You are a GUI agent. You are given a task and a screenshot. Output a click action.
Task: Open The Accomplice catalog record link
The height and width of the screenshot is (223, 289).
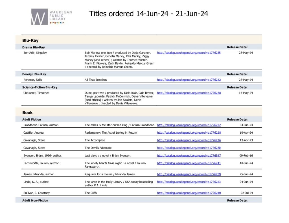click(x=189, y=140)
